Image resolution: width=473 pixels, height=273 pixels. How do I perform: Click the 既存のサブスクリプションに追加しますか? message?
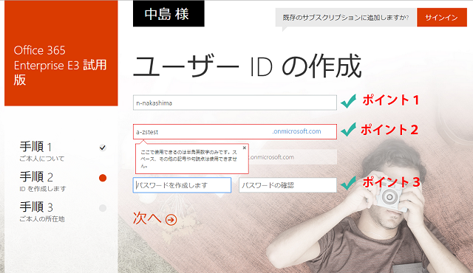pos(346,18)
